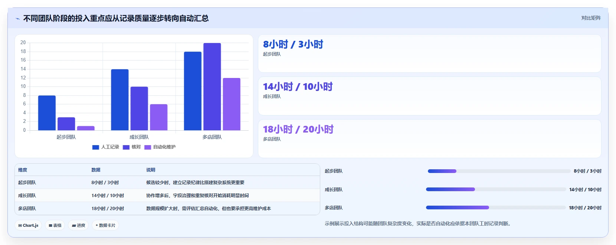Click the 成长团队 自动化维护 bar at 6
Viewport: 616px width, 245px height.
click(x=158, y=117)
